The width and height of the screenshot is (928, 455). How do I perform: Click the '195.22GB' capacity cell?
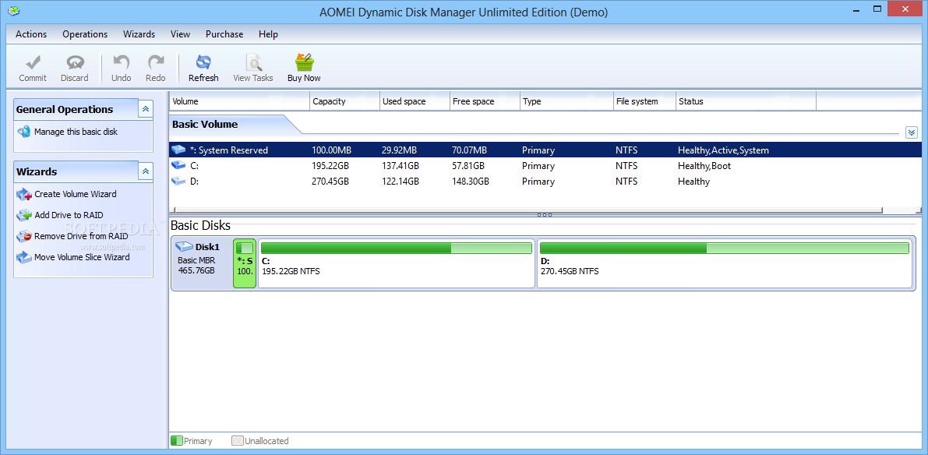pos(330,166)
